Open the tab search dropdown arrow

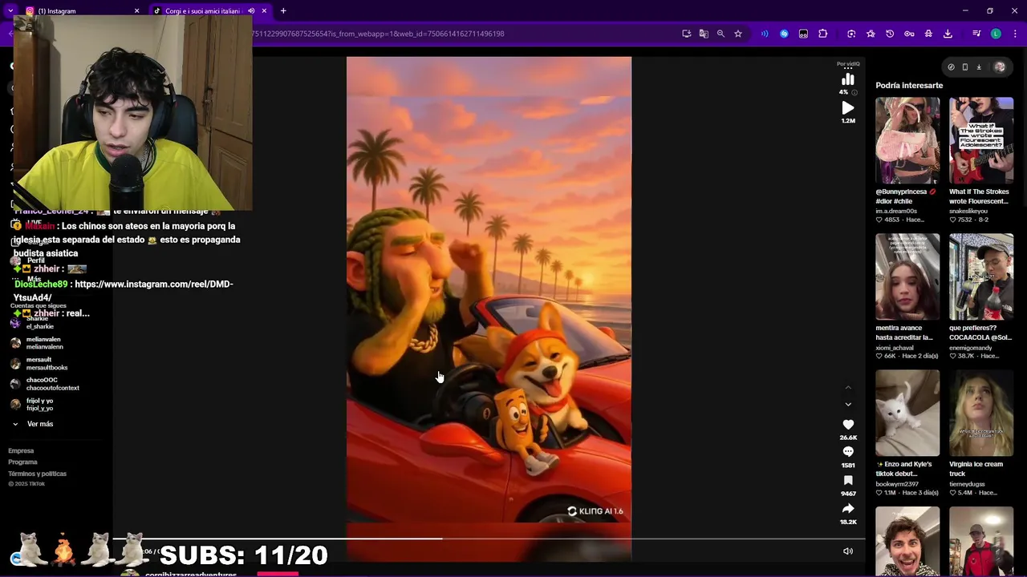(x=10, y=10)
